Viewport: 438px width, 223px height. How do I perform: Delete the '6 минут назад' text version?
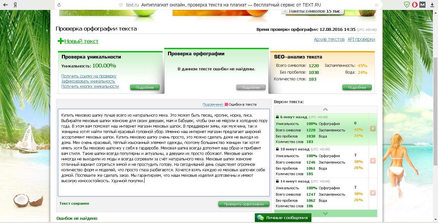[373, 129]
